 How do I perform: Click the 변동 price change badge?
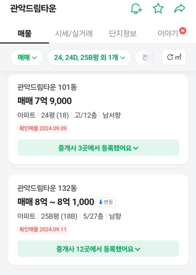(x=106, y=202)
